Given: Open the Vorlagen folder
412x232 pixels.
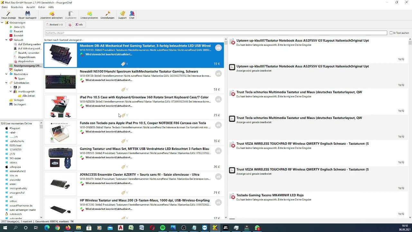Looking at the screenshot, I should point(19,100).
